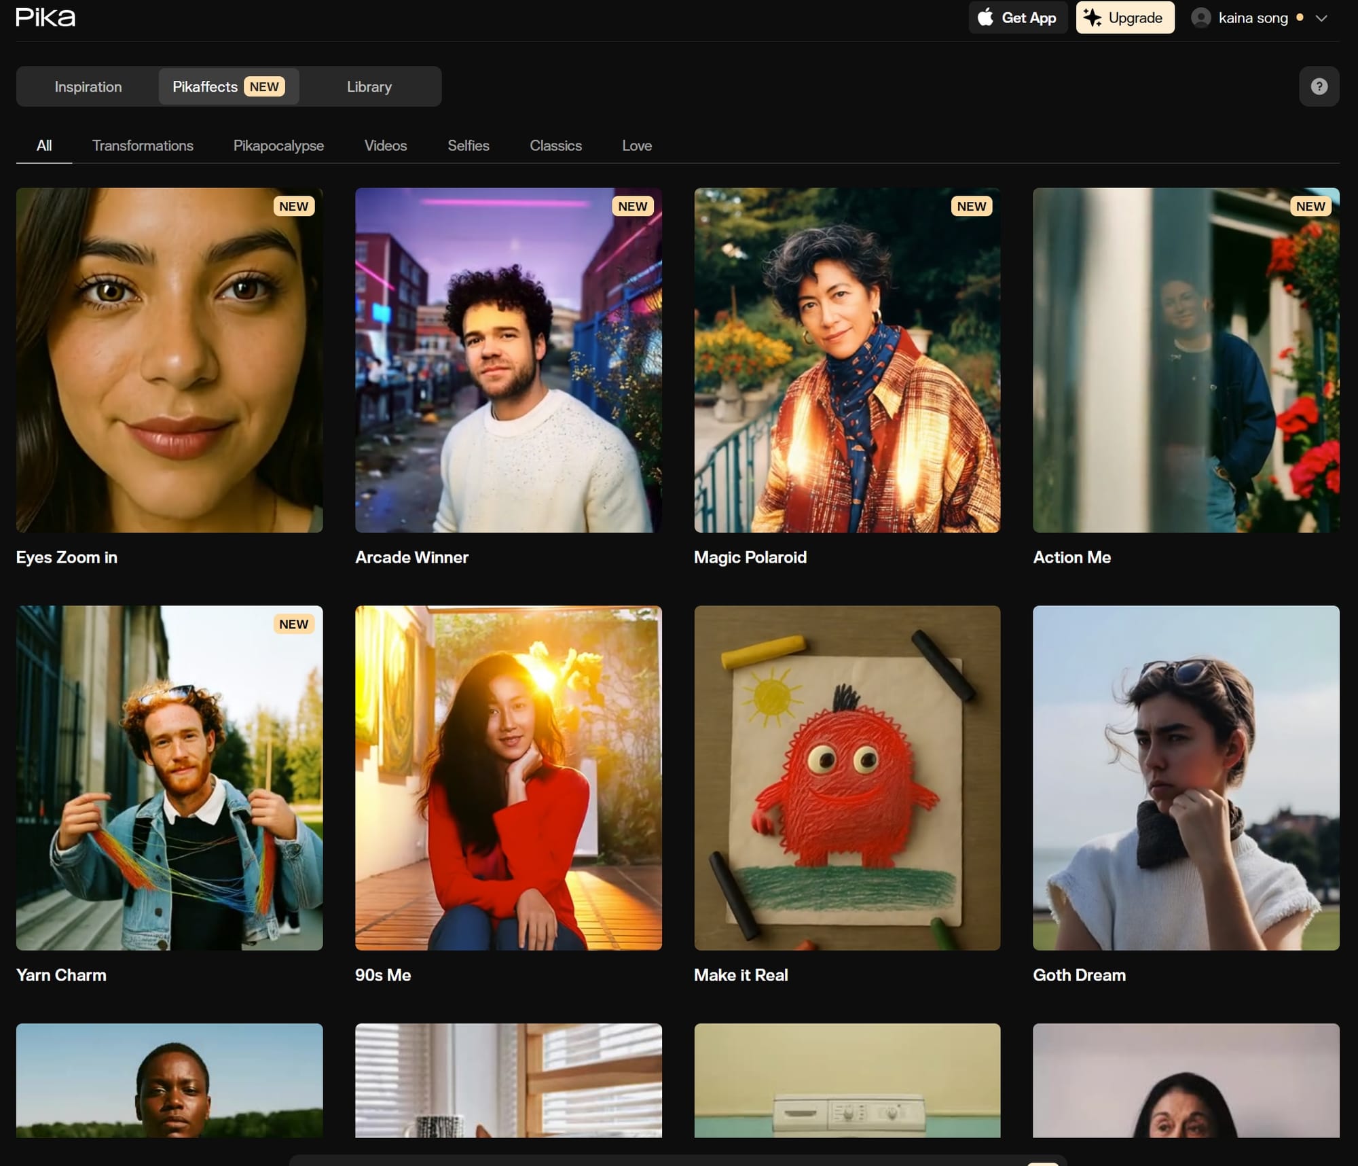
Task: Click the user avatar icon
Action: (x=1200, y=18)
